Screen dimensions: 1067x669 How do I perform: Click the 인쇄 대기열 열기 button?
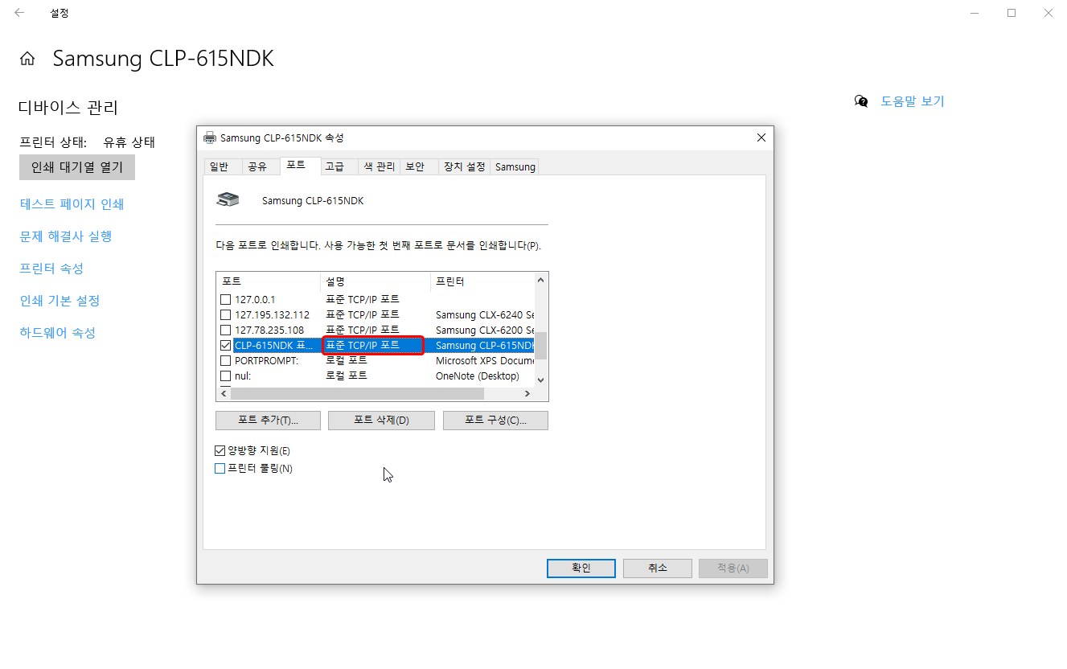coord(77,167)
